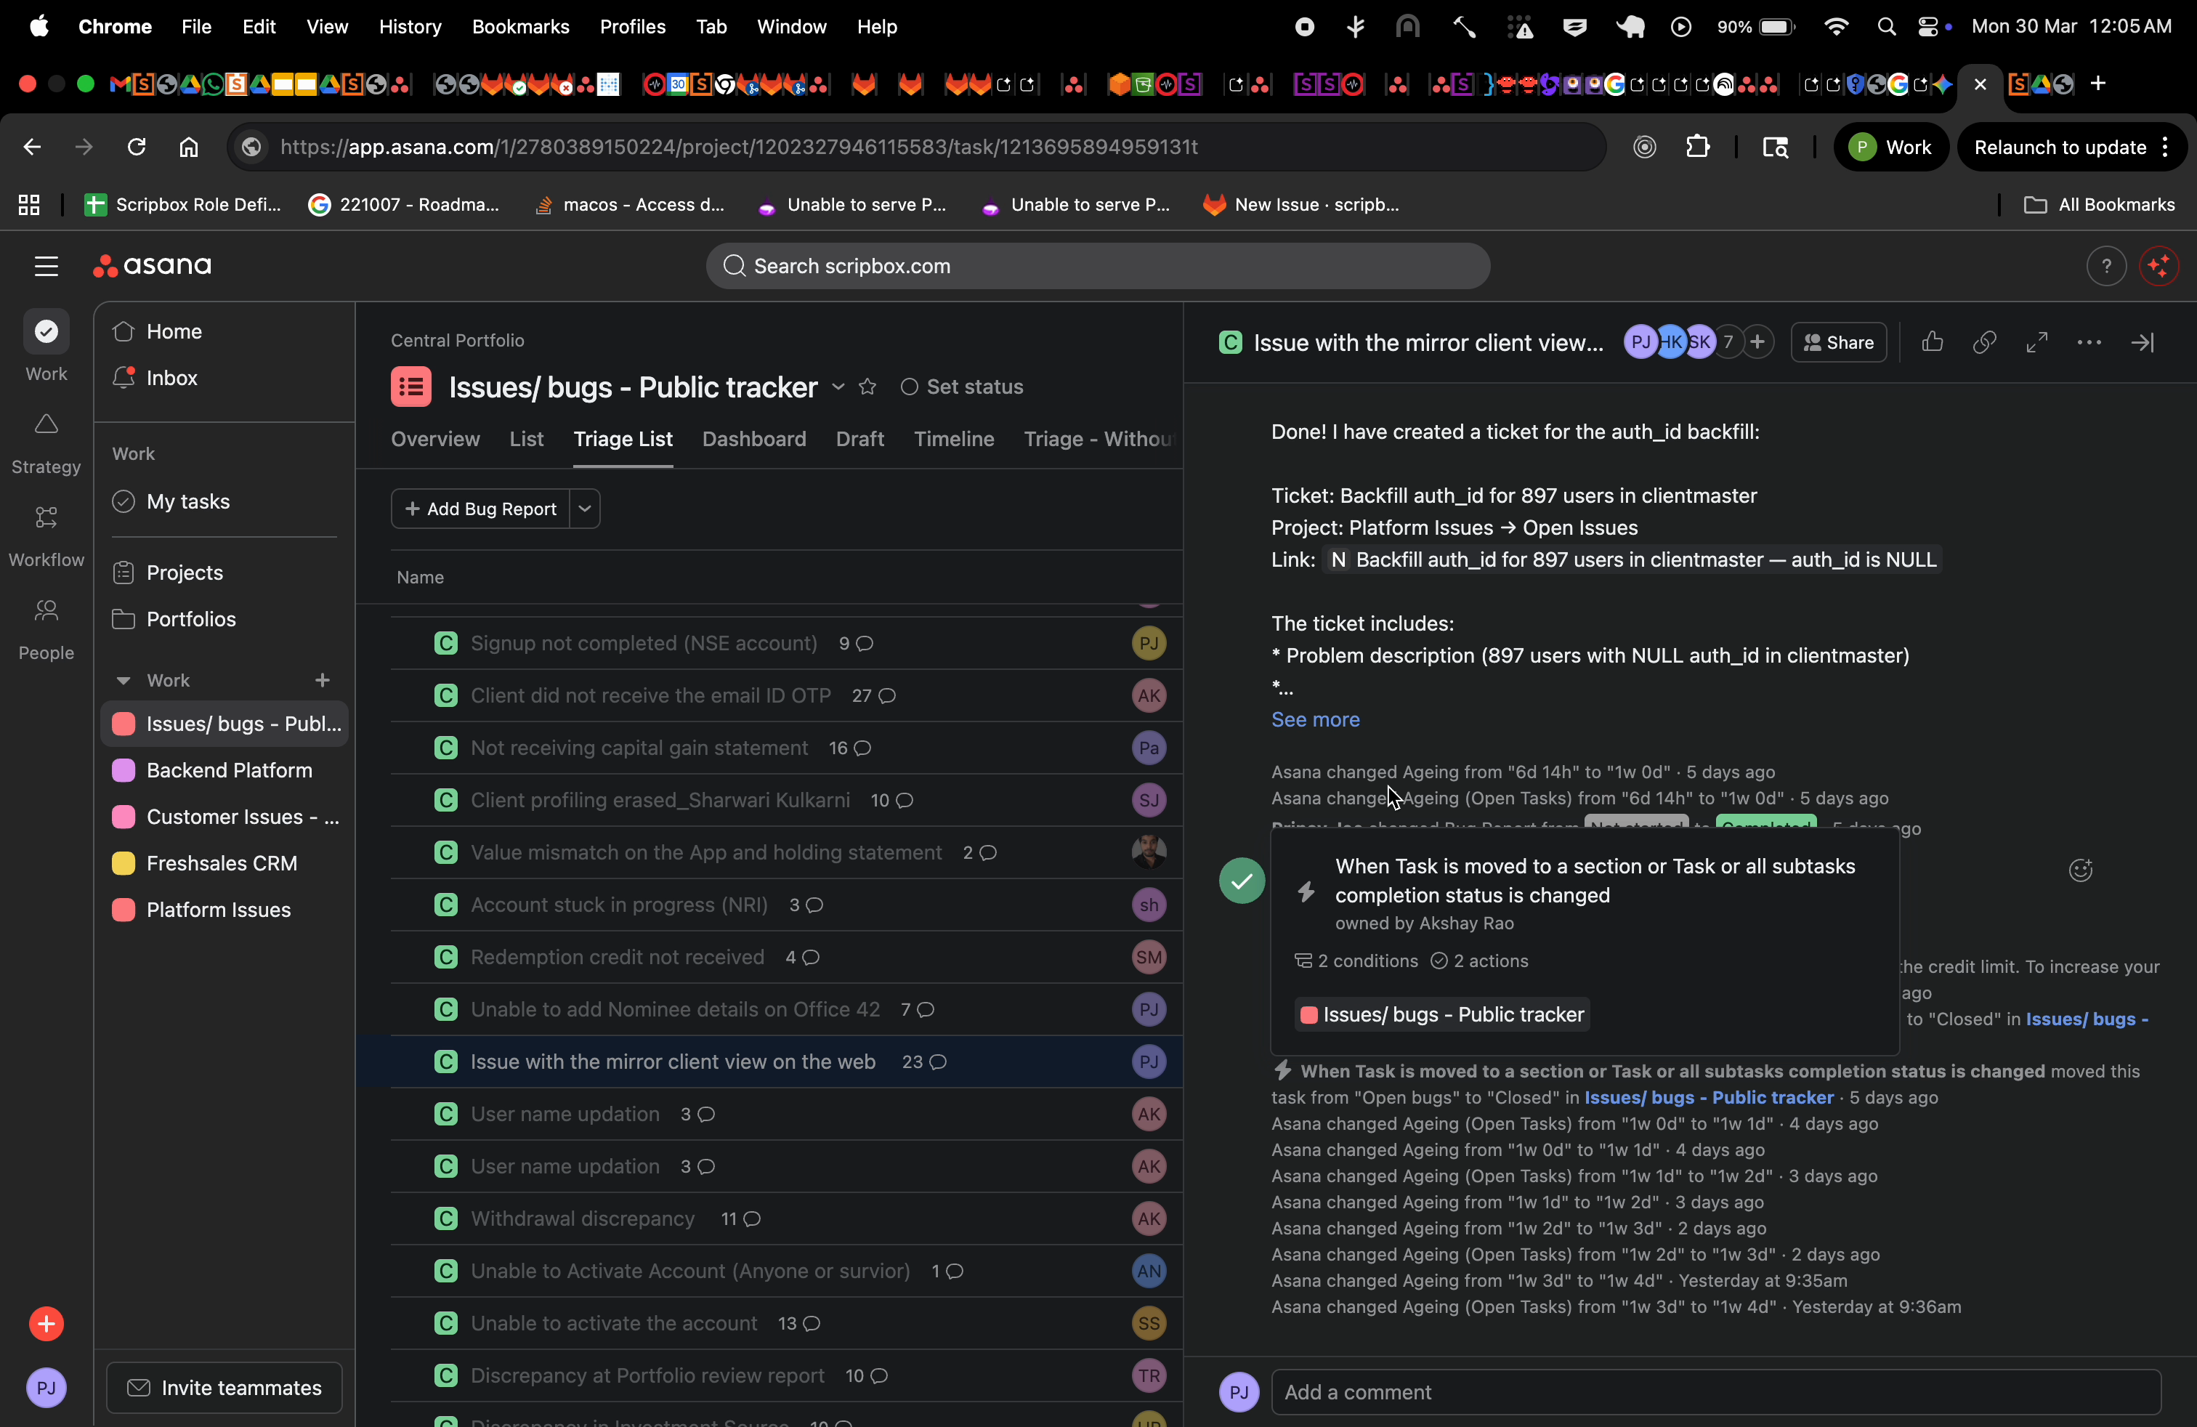Open macOS Control Center icon
The image size is (2197, 1427).
[x=1928, y=27]
